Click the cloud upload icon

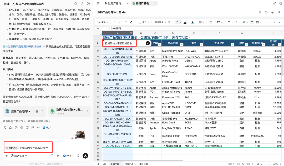tap(273, 12)
